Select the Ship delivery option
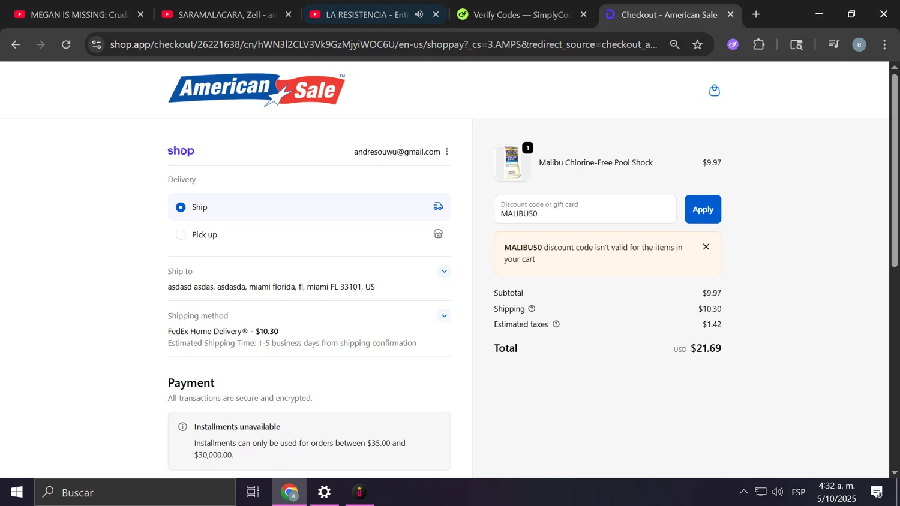Screen dimensions: 900x506 coord(309,207)
